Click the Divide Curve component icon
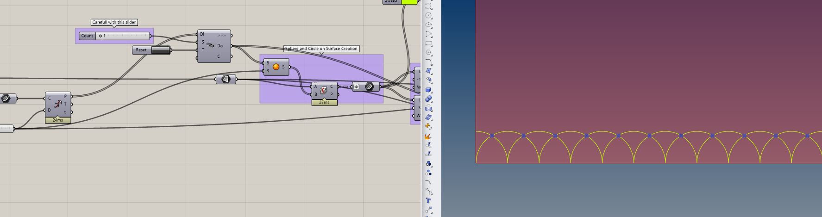This screenshot has width=822, height=217. pyautogui.click(x=57, y=104)
